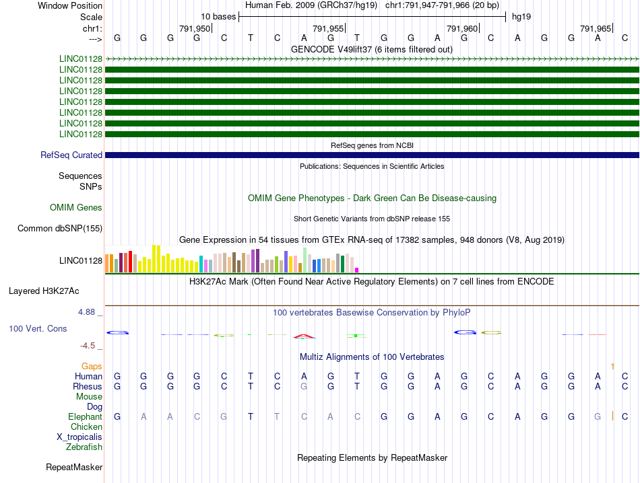Image resolution: width=640 pixels, height=483 pixels.
Task: Click the cyan bar in GTEx expression chart
Action: [x=201, y=264]
